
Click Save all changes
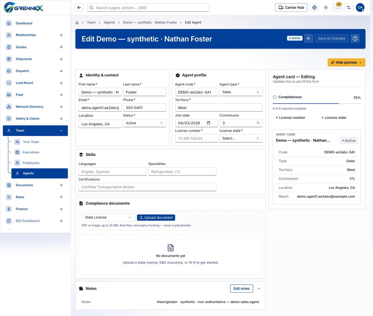[x=332, y=38]
